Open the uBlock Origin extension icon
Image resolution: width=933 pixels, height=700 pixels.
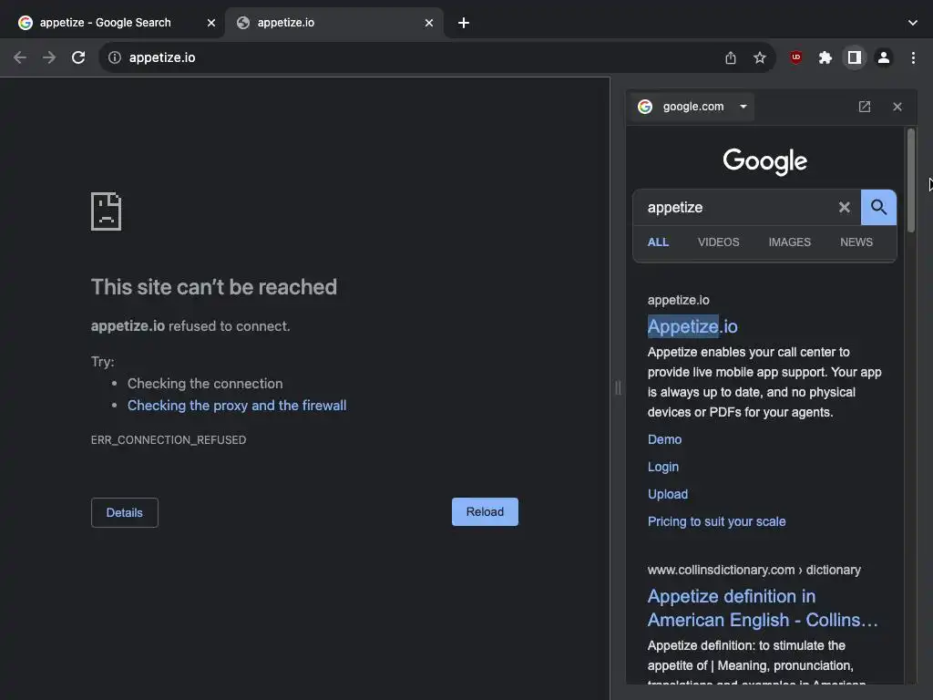point(796,57)
